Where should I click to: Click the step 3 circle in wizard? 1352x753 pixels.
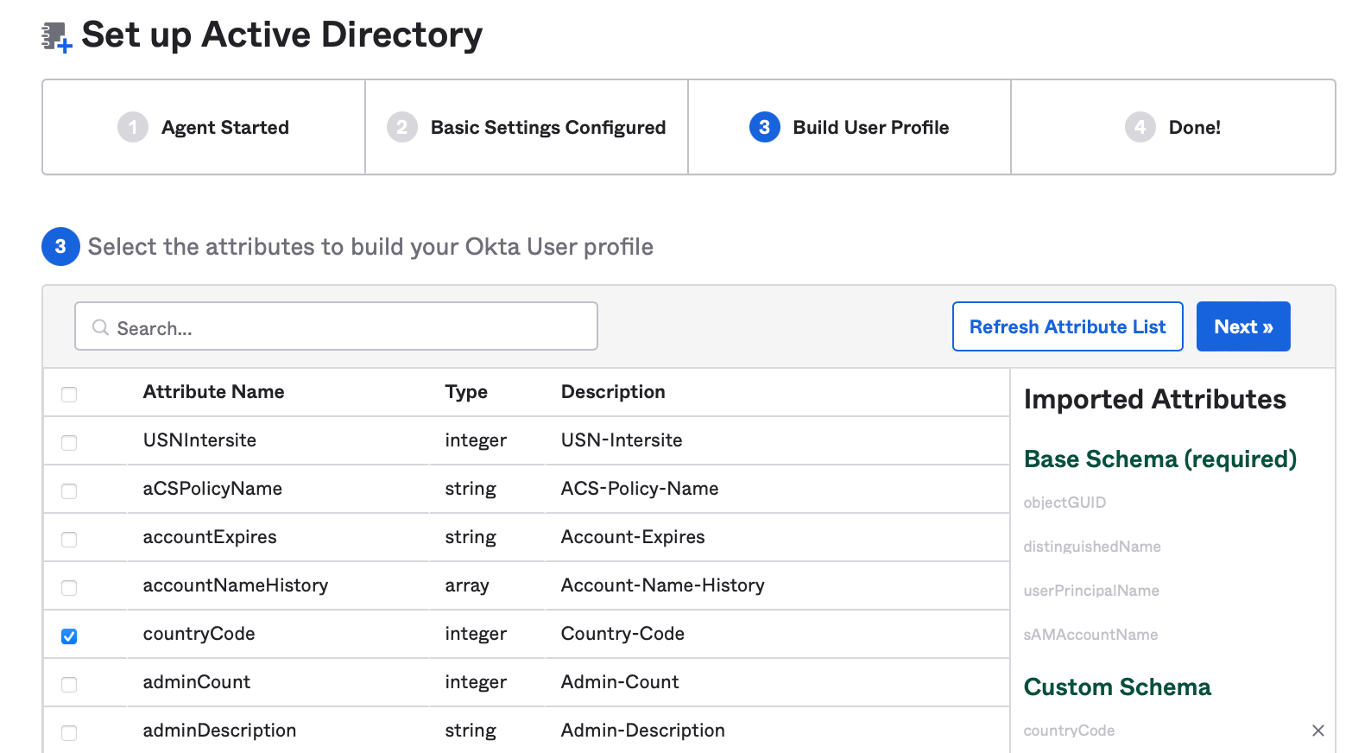click(x=764, y=128)
